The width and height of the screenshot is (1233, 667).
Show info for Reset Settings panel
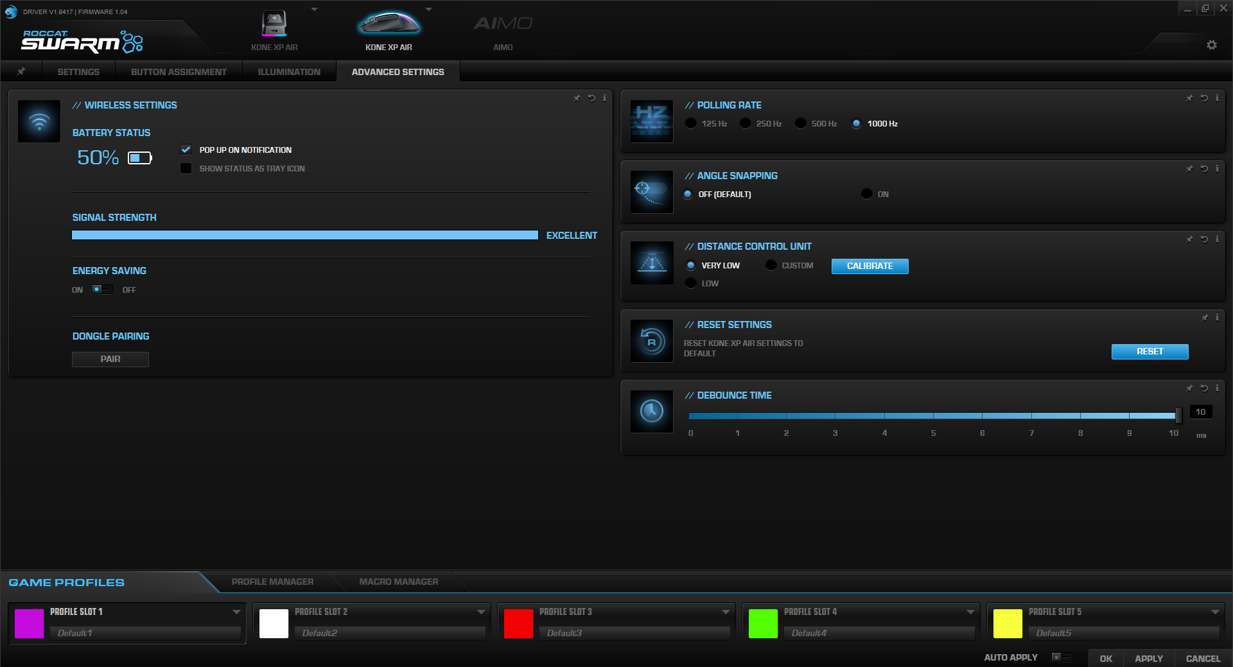[x=1217, y=318]
